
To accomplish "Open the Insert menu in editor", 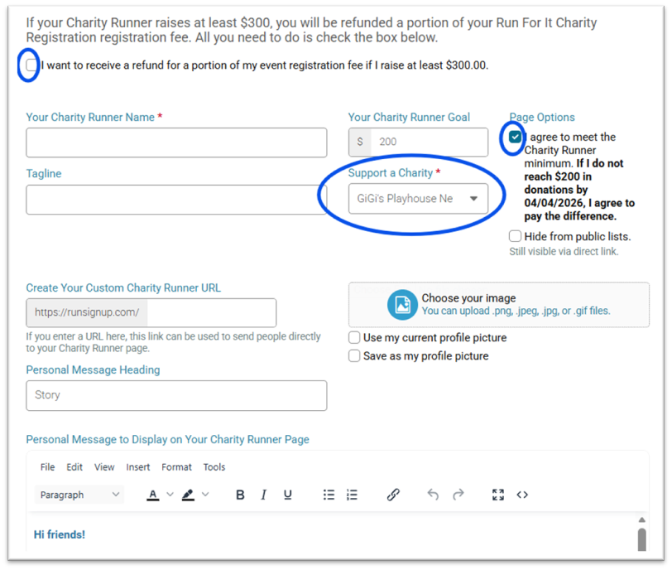I will (x=138, y=467).
